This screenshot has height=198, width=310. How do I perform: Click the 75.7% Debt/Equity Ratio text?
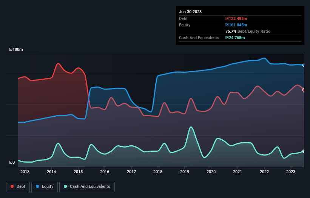[248, 31]
